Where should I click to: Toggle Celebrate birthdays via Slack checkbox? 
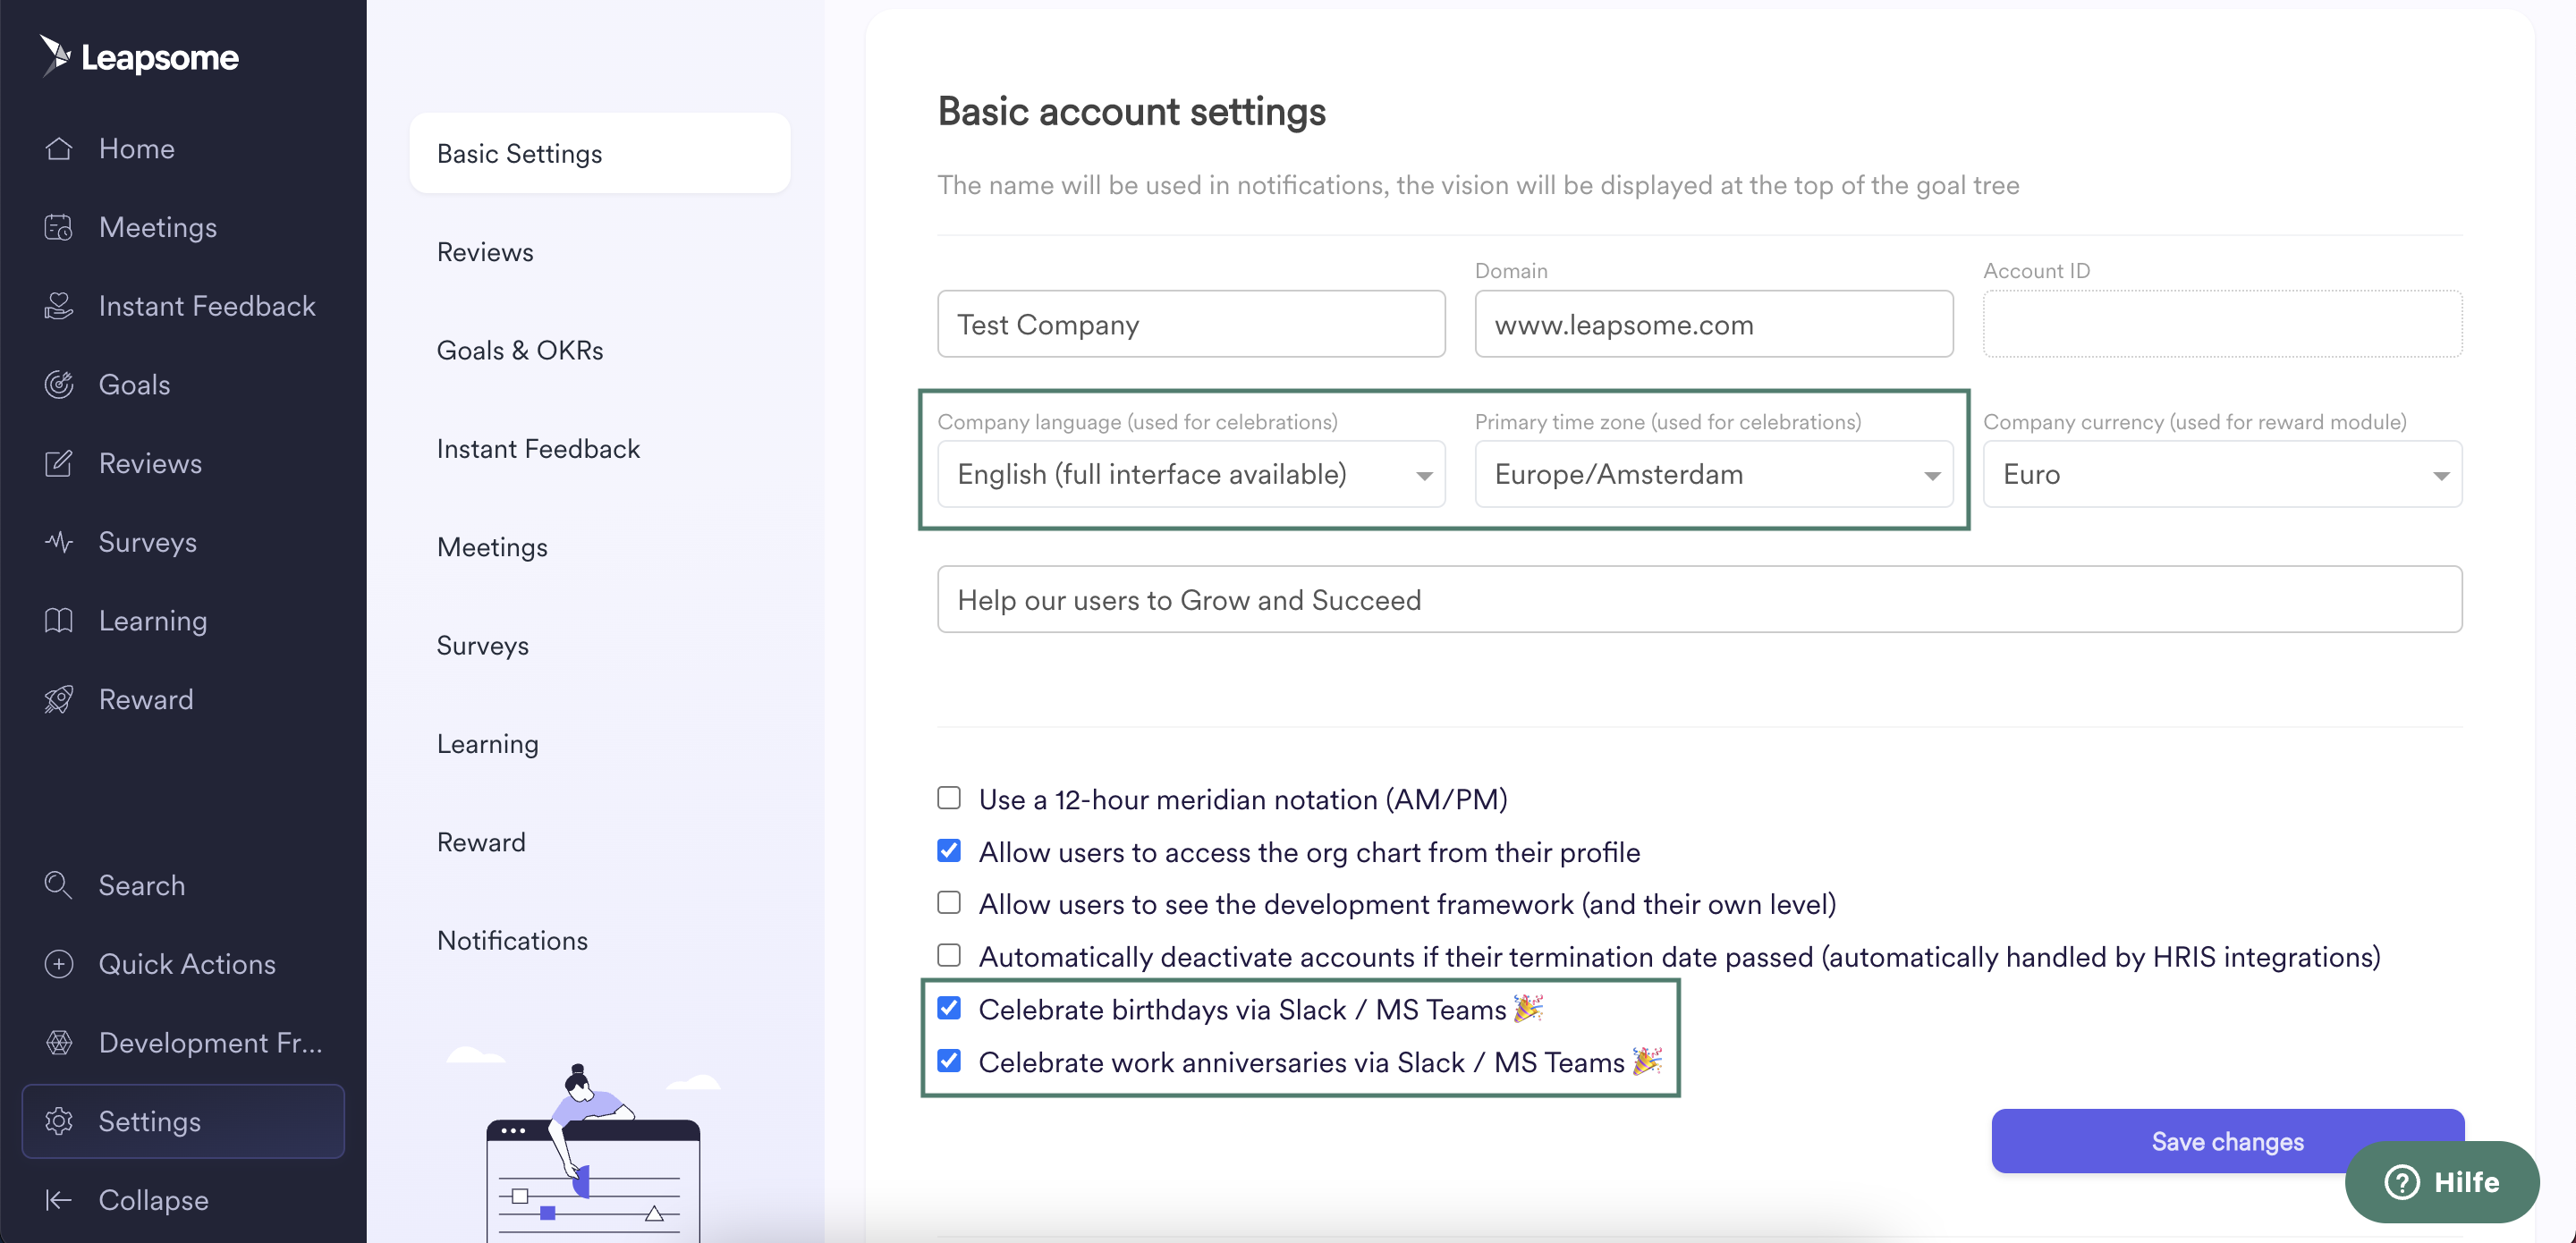point(949,1008)
